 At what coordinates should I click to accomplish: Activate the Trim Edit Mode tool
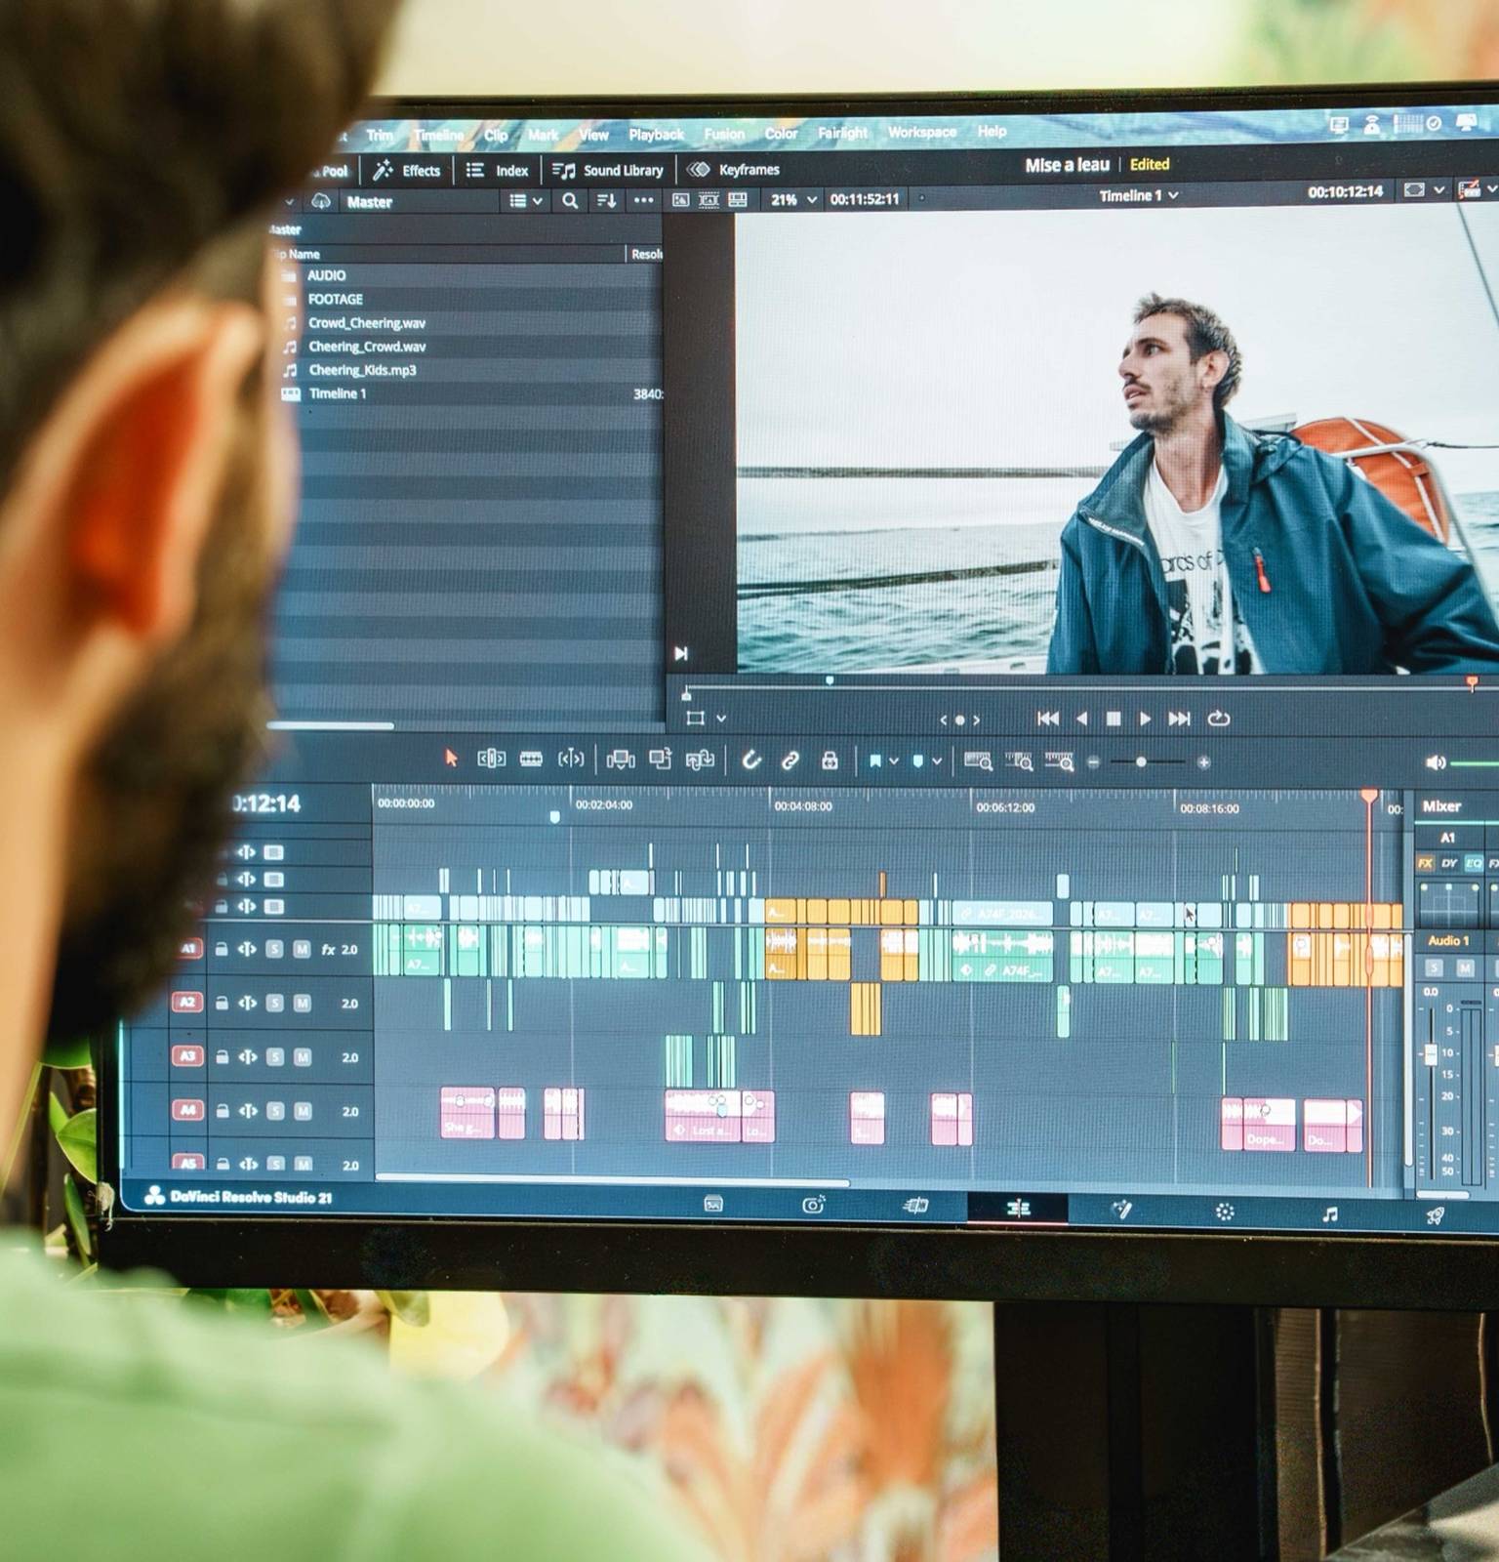pos(491,759)
